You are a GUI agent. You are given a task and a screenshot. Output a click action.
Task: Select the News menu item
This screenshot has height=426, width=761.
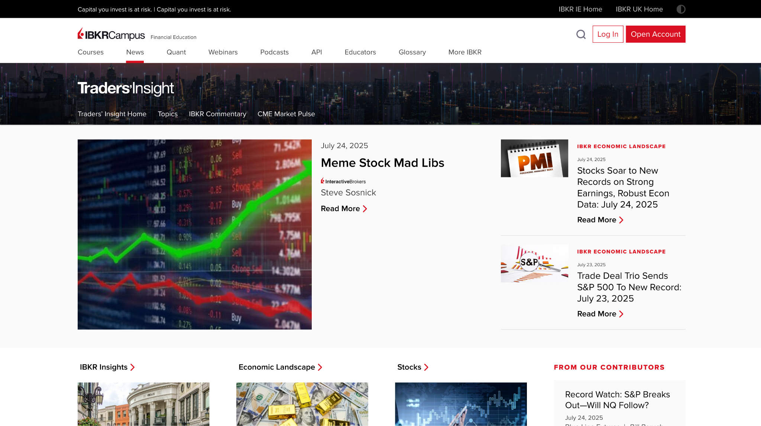point(135,52)
